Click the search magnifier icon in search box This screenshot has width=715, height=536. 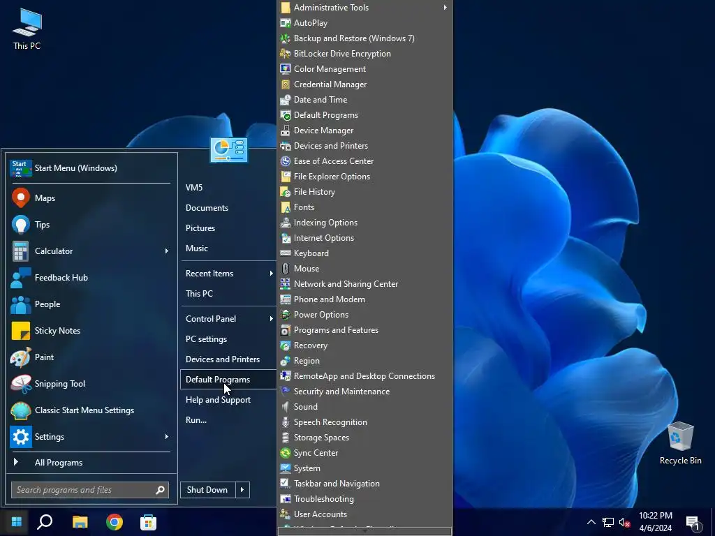click(160, 490)
